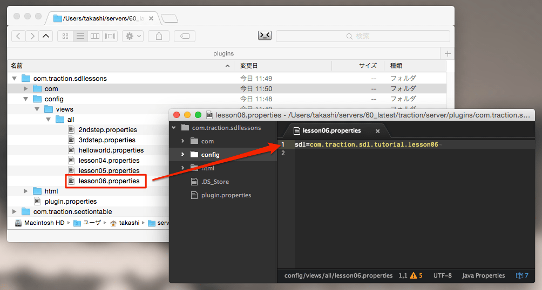Screen dimensions: 542x290
Task: Switch Finder to icon view
Action: tap(66, 36)
